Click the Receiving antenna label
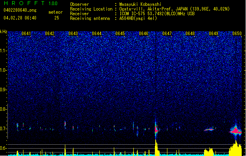Screen dimensions: 246x156 (90, 18)
